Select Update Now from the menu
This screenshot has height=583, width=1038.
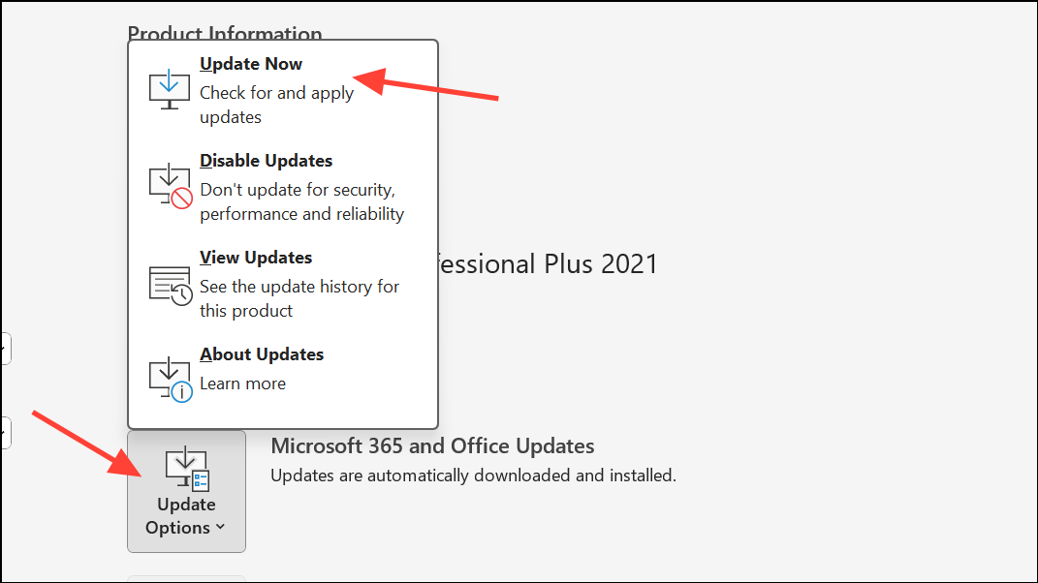(251, 64)
